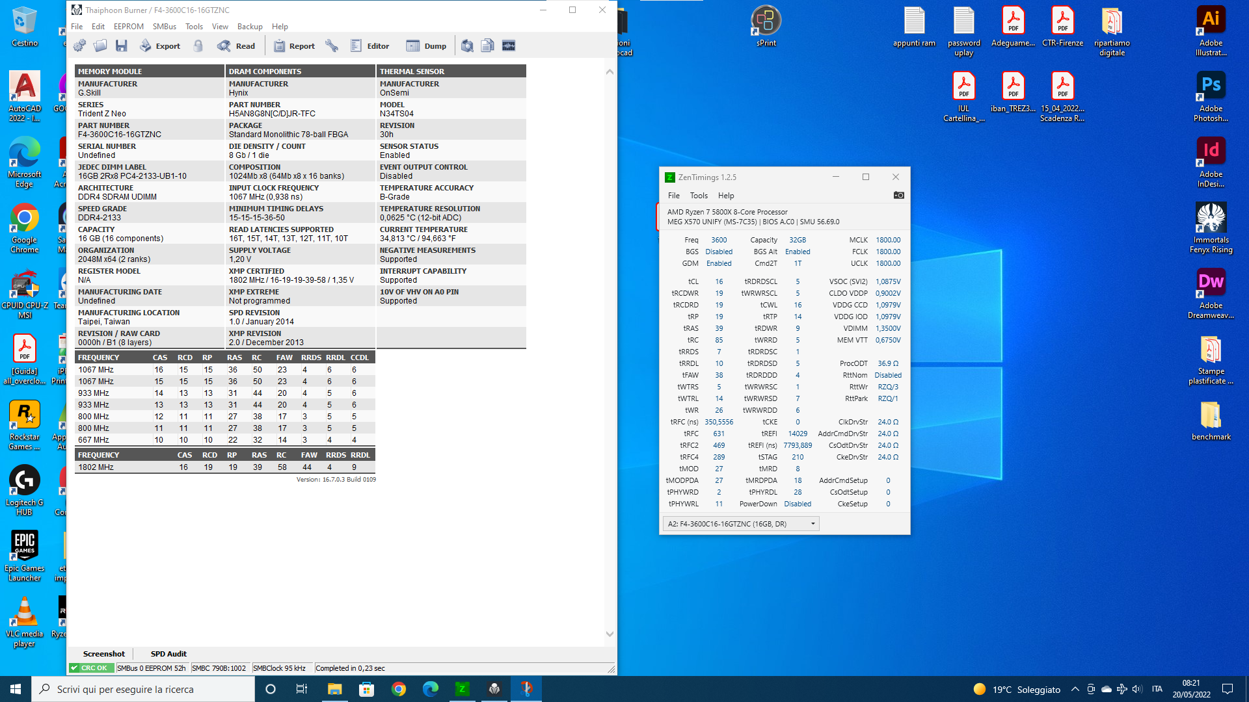The image size is (1249, 702).
Task: Open the password uplay text file
Action: point(964,31)
